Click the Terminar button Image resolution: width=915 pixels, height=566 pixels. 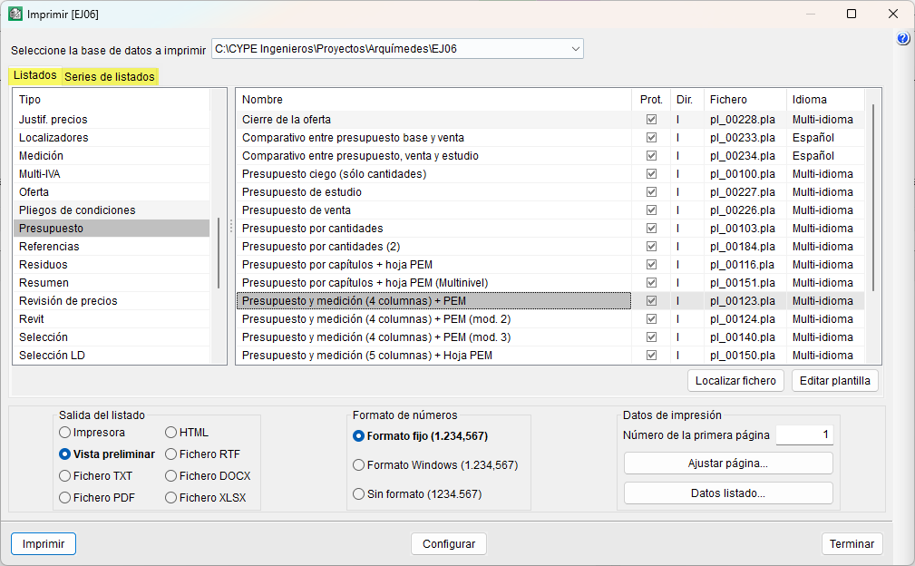click(852, 544)
